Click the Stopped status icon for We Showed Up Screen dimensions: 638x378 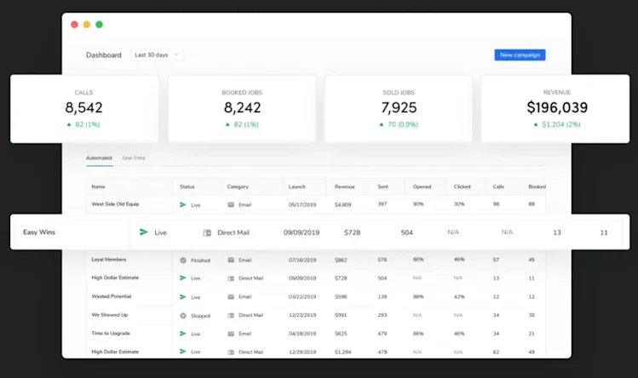click(x=183, y=315)
